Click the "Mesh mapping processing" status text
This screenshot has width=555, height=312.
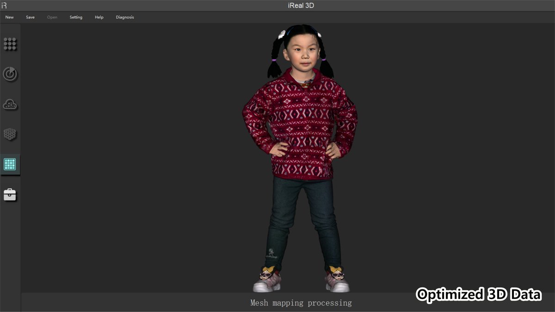pyautogui.click(x=301, y=303)
